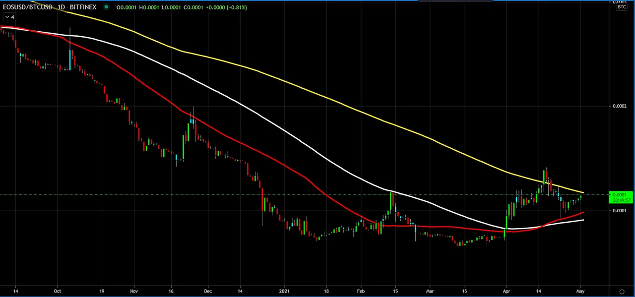635x297 pixels.
Task: Click the 1D interval label in title
Action: pyautogui.click(x=61, y=7)
